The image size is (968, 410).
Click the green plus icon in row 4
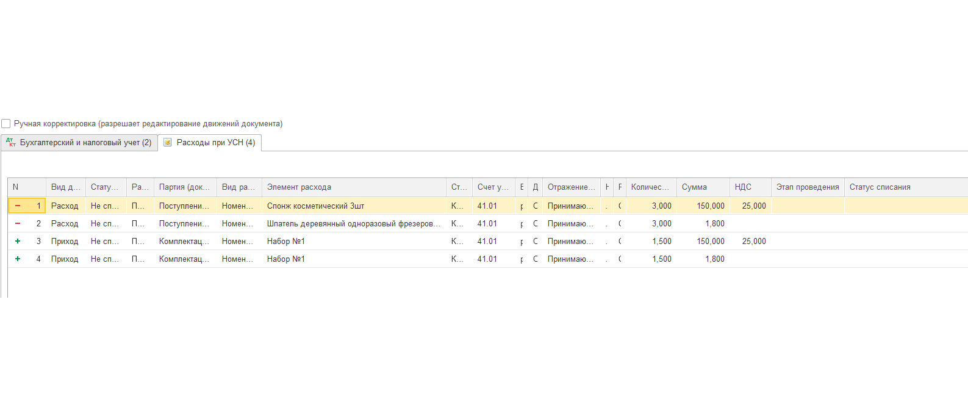pos(18,259)
